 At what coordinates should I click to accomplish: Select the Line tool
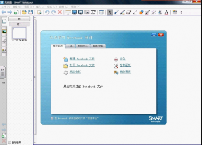(x=135, y=12)
